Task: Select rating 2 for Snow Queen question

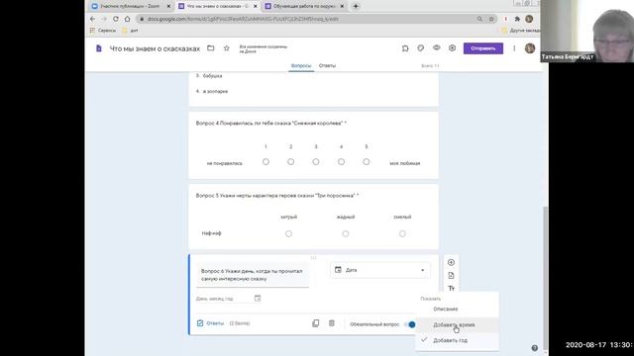Action: [x=290, y=162]
